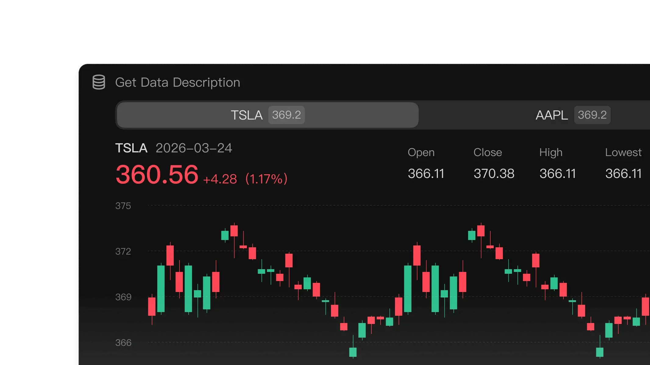Click the Open label
Screen dimensions: 650x365
tap(421, 152)
